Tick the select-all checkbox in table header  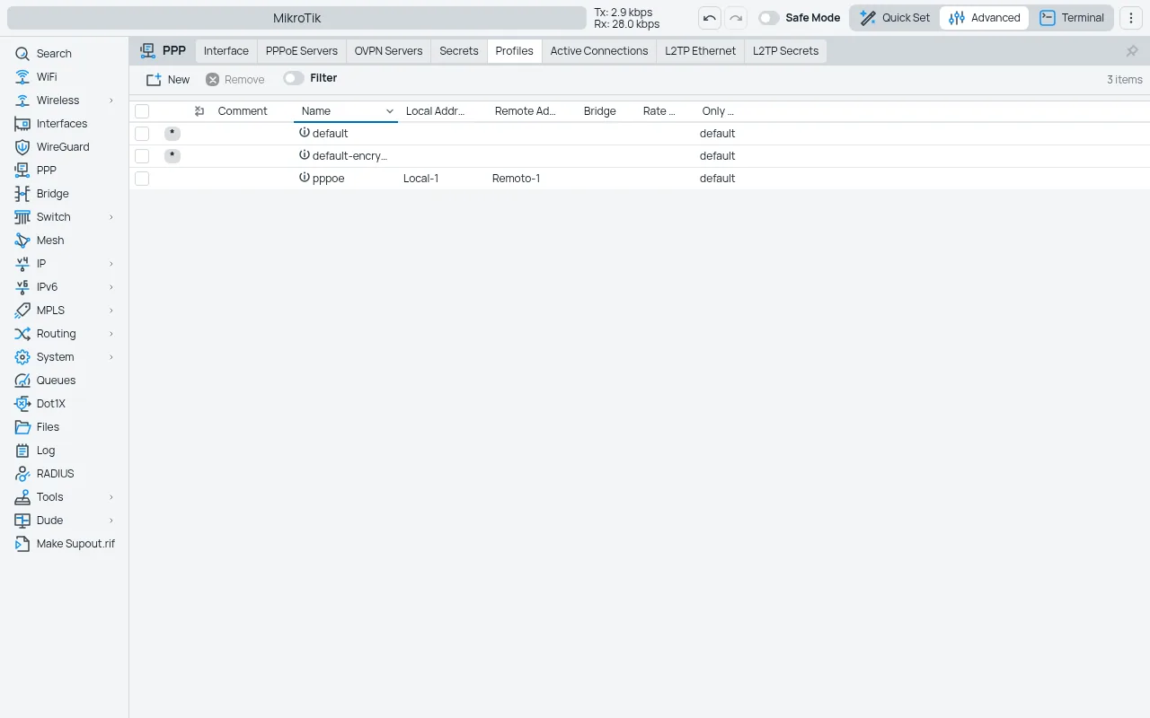[x=142, y=111]
